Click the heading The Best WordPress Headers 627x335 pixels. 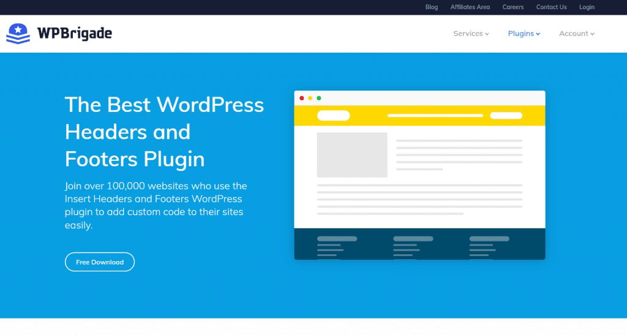(x=164, y=132)
